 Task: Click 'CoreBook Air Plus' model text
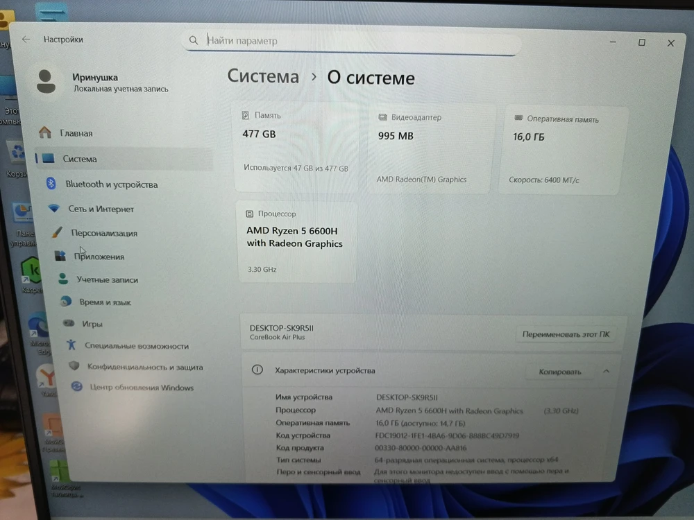click(277, 338)
